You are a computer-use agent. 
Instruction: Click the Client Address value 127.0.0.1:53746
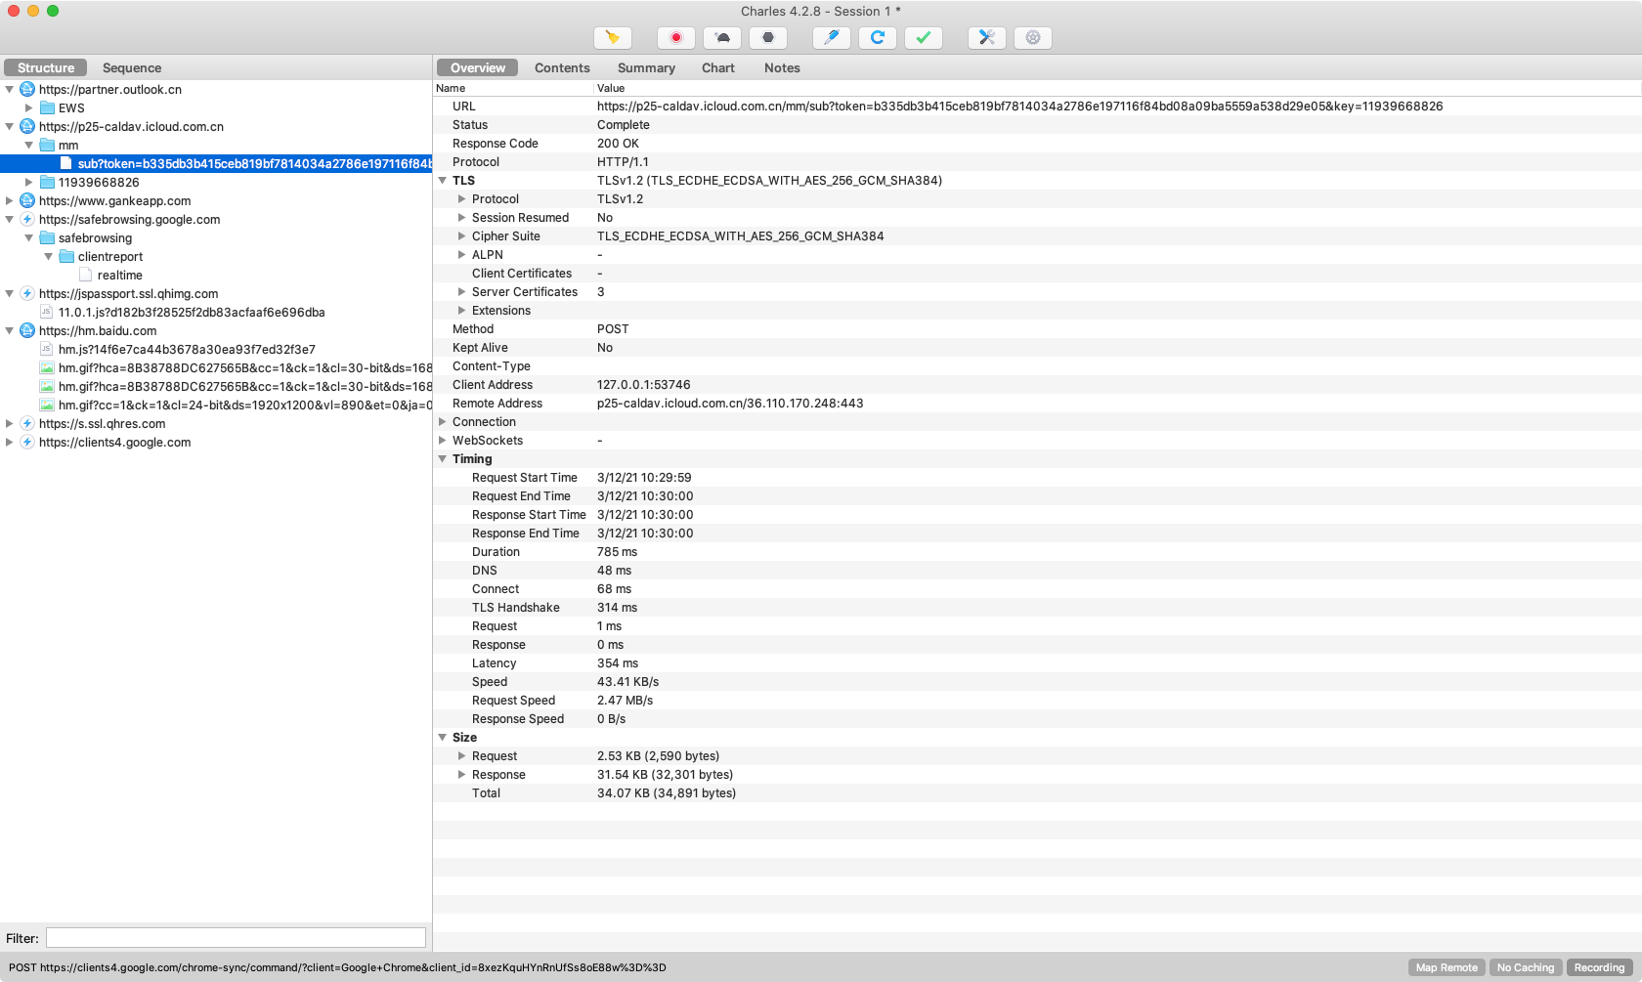click(643, 385)
